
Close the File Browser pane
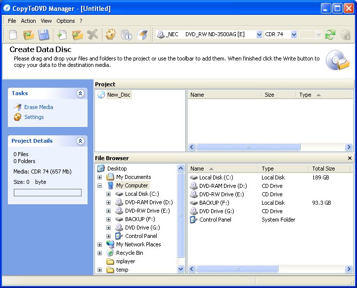pyautogui.click(x=350, y=158)
